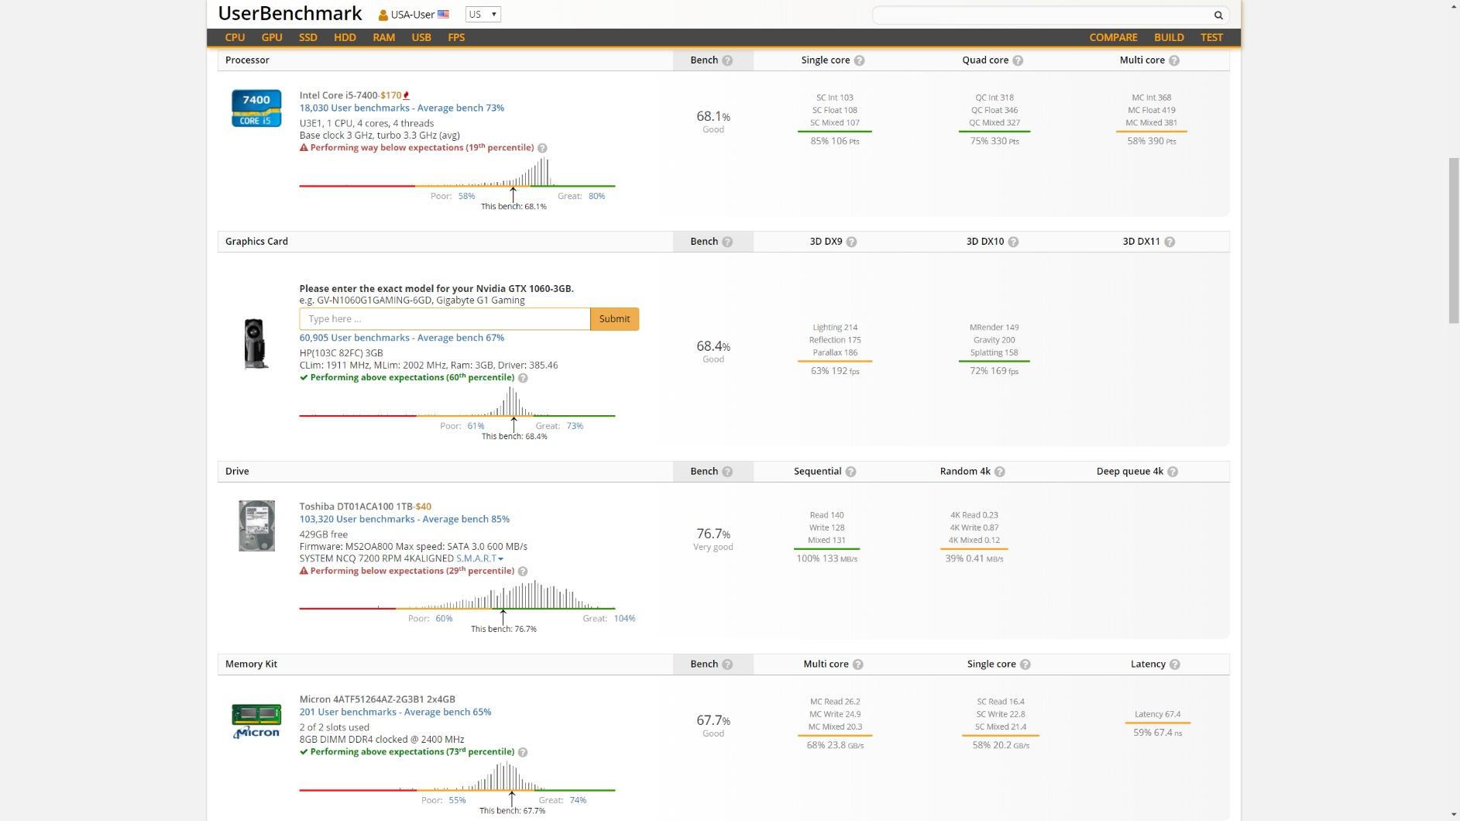Image resolution: width=1460 pixels, height=821 pixels.
Task: Click the page vertical scrollbar thumb
Action: point(1453,240)
